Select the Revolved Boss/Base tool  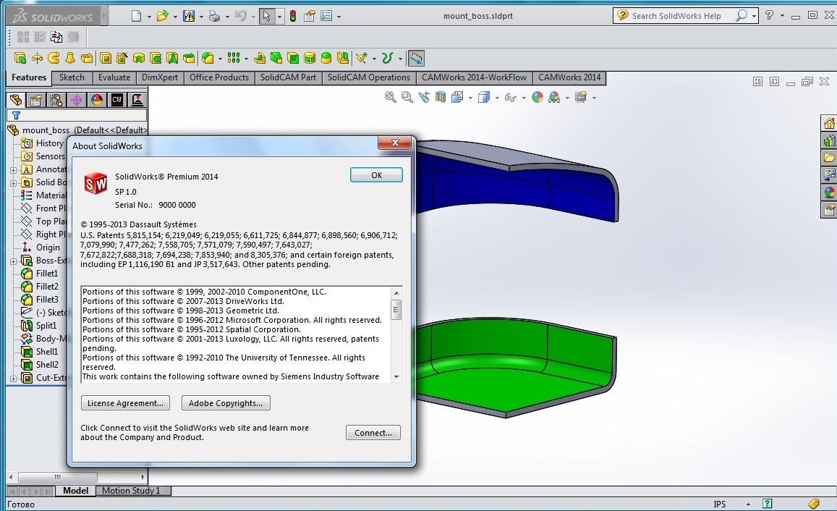(x=37, y=58)
